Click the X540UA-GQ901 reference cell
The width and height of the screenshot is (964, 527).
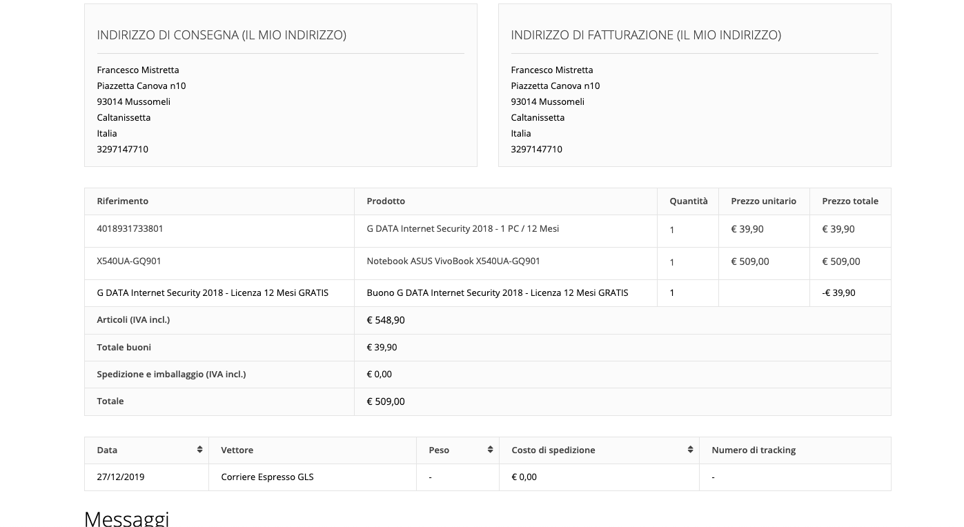click(129, 261)
